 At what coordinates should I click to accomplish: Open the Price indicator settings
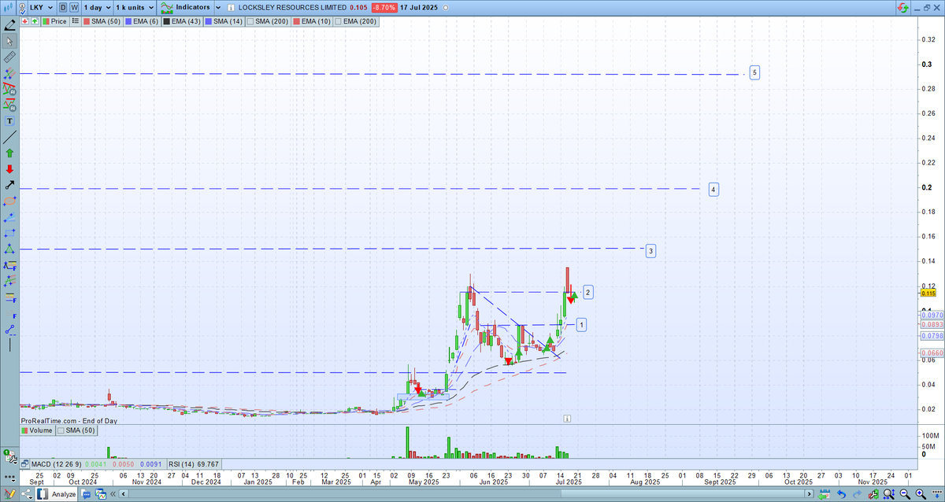55,21
